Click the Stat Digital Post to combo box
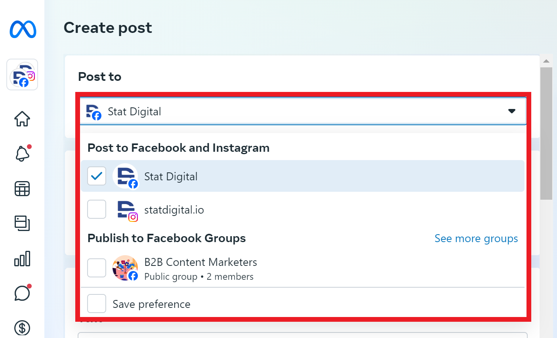Image resolution: width=557 pixels, height=338 pixels. point(303,111)
